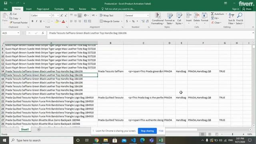
Task: Decrease font size with the smaller A
Action: coord(66,16)
